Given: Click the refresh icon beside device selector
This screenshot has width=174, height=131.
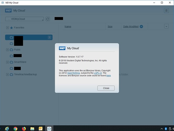Looking at the screenshot, I should pos(48,19).
